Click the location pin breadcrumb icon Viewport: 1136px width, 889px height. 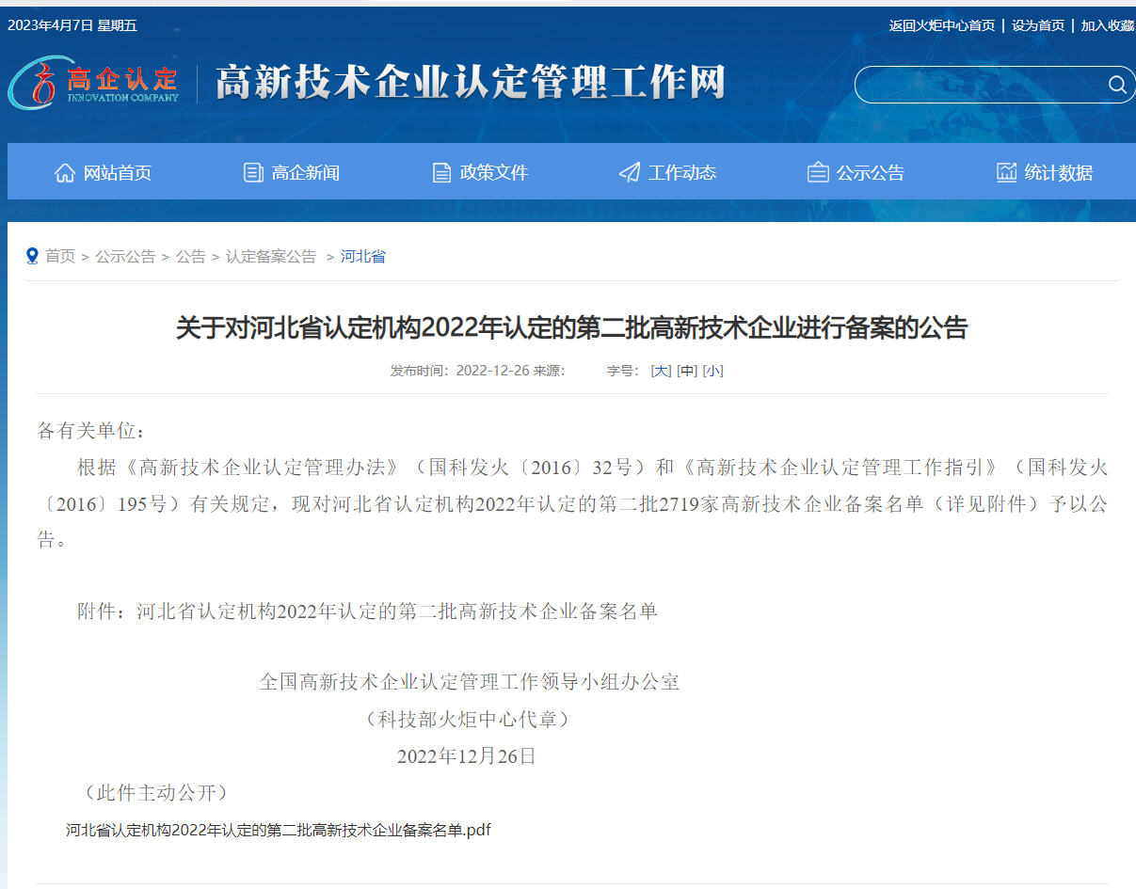pyautogui.click(x=32, y=256)
